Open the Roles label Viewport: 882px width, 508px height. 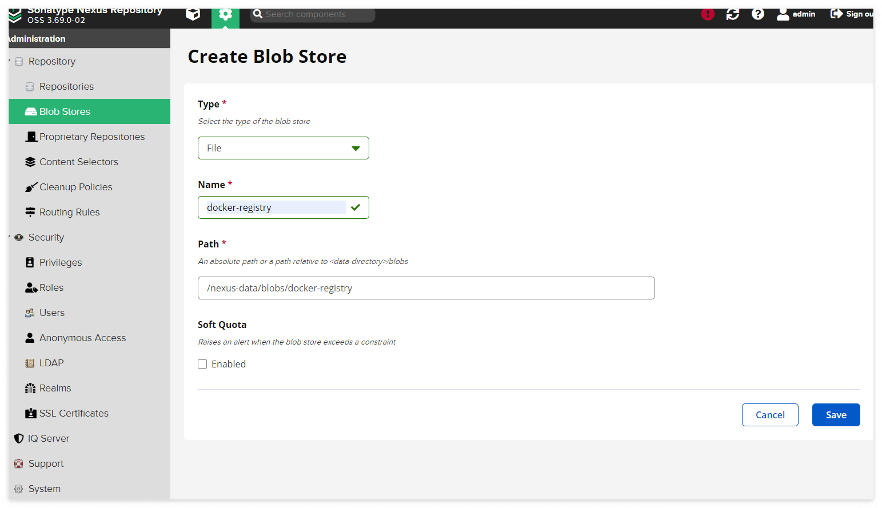pos(51,287)
